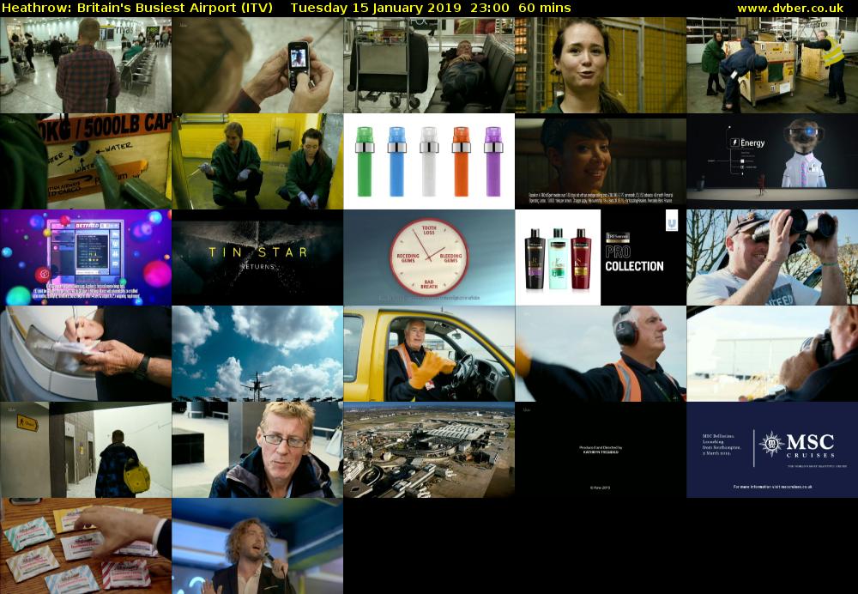The width and height of the screenshot is (858, 594).
Task: Open the meerkat Energy advert thumbnail
Action: coord(772,161)
